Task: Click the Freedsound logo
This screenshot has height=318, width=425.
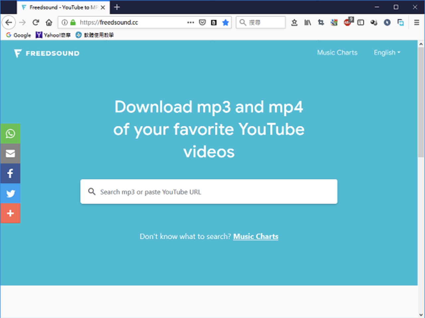Action: pos(47,53)
